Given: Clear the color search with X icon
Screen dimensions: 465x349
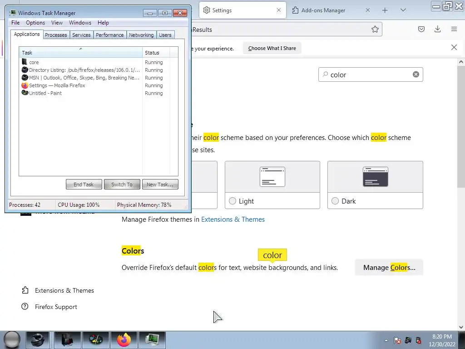Looking at the screenshot, I should point(416,75).
